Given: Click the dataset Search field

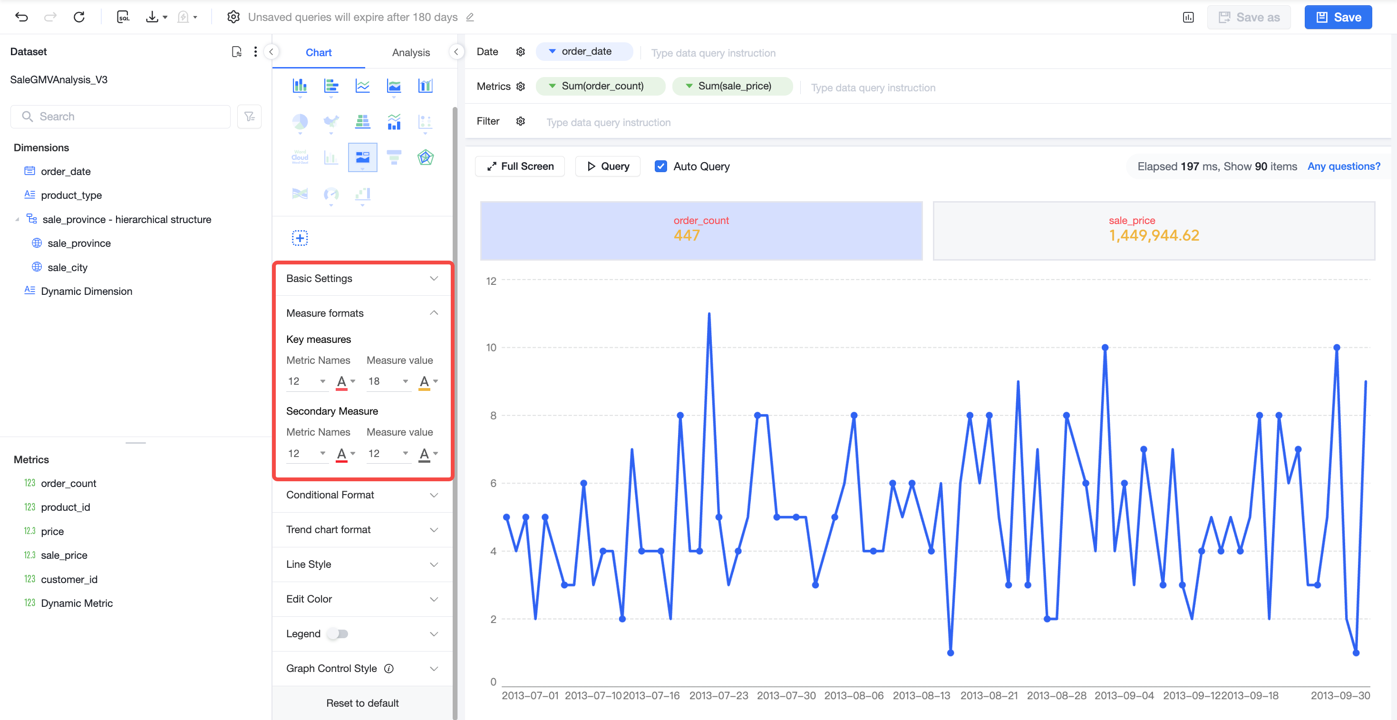Looking at the screenshot, I should click(x=120, y=116).
